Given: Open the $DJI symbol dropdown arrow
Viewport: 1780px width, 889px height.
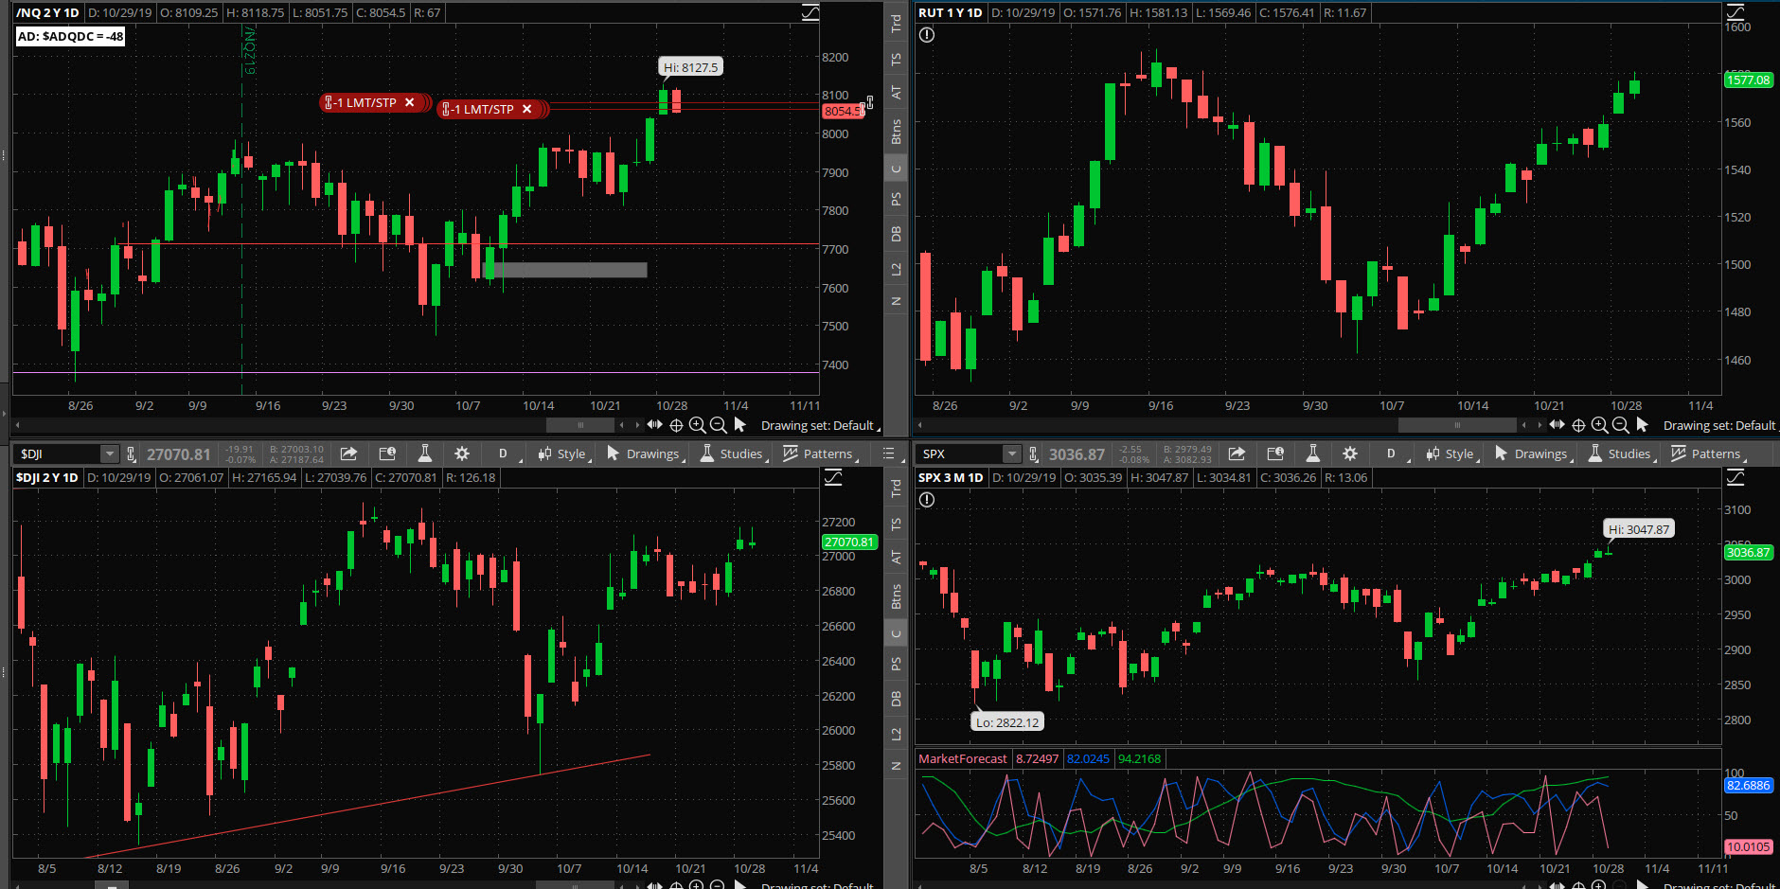Looking at the screenshot, I should tap(110, 453).
